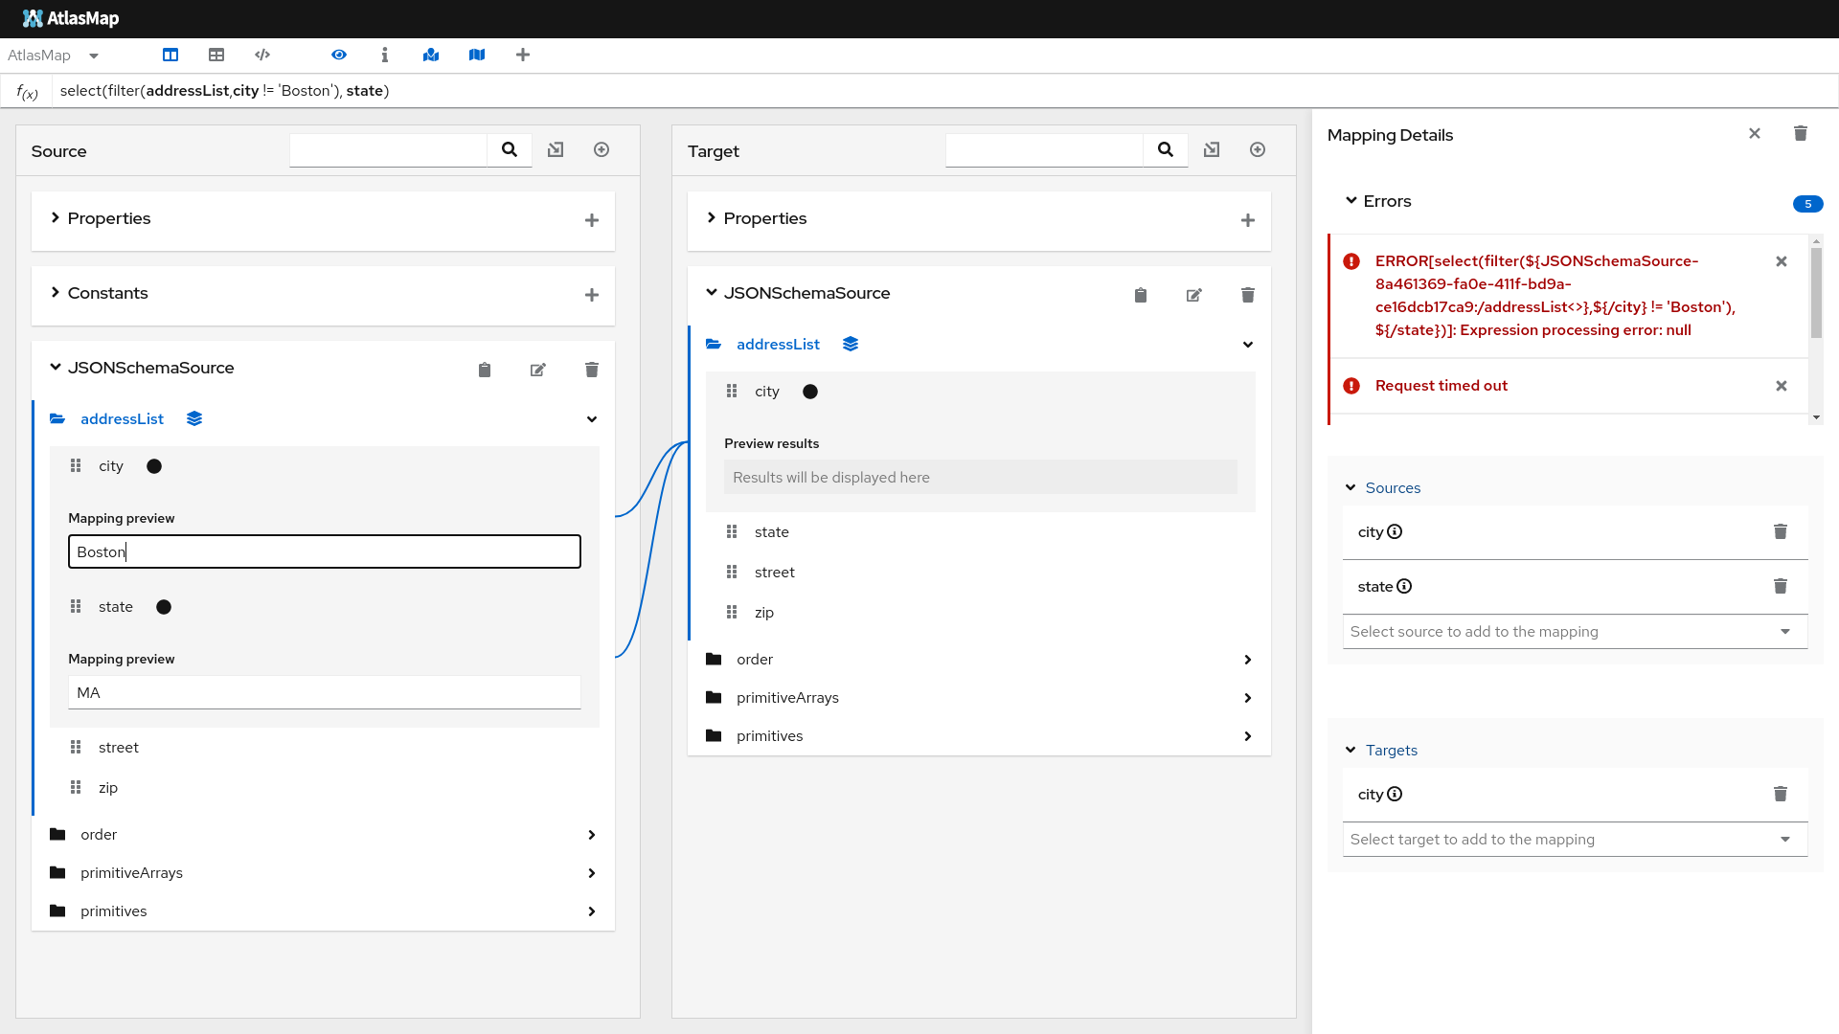Viewport: 1839px width, 1034px height.
Task: Toggle the mapping preview eye icon
Action: tap(339, 55)
